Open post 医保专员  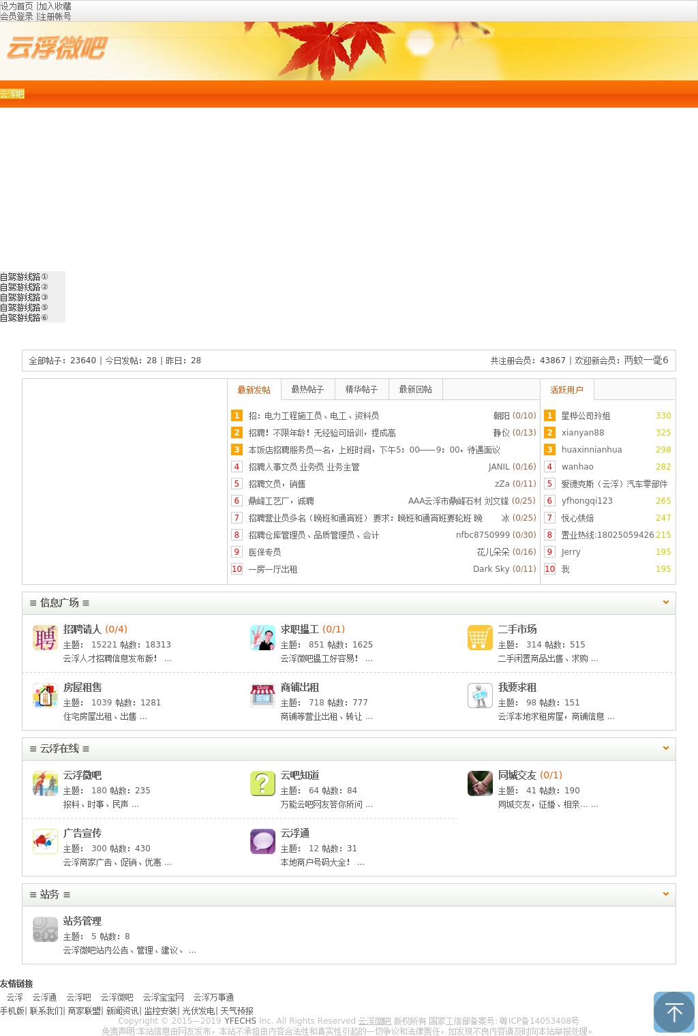[x=264, y=552]
